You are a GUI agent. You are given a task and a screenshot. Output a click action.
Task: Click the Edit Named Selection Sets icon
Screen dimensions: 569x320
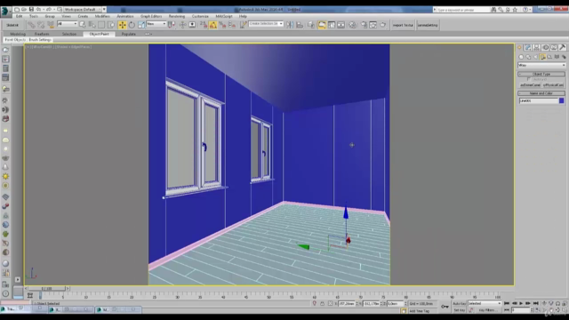pos(243,25)
